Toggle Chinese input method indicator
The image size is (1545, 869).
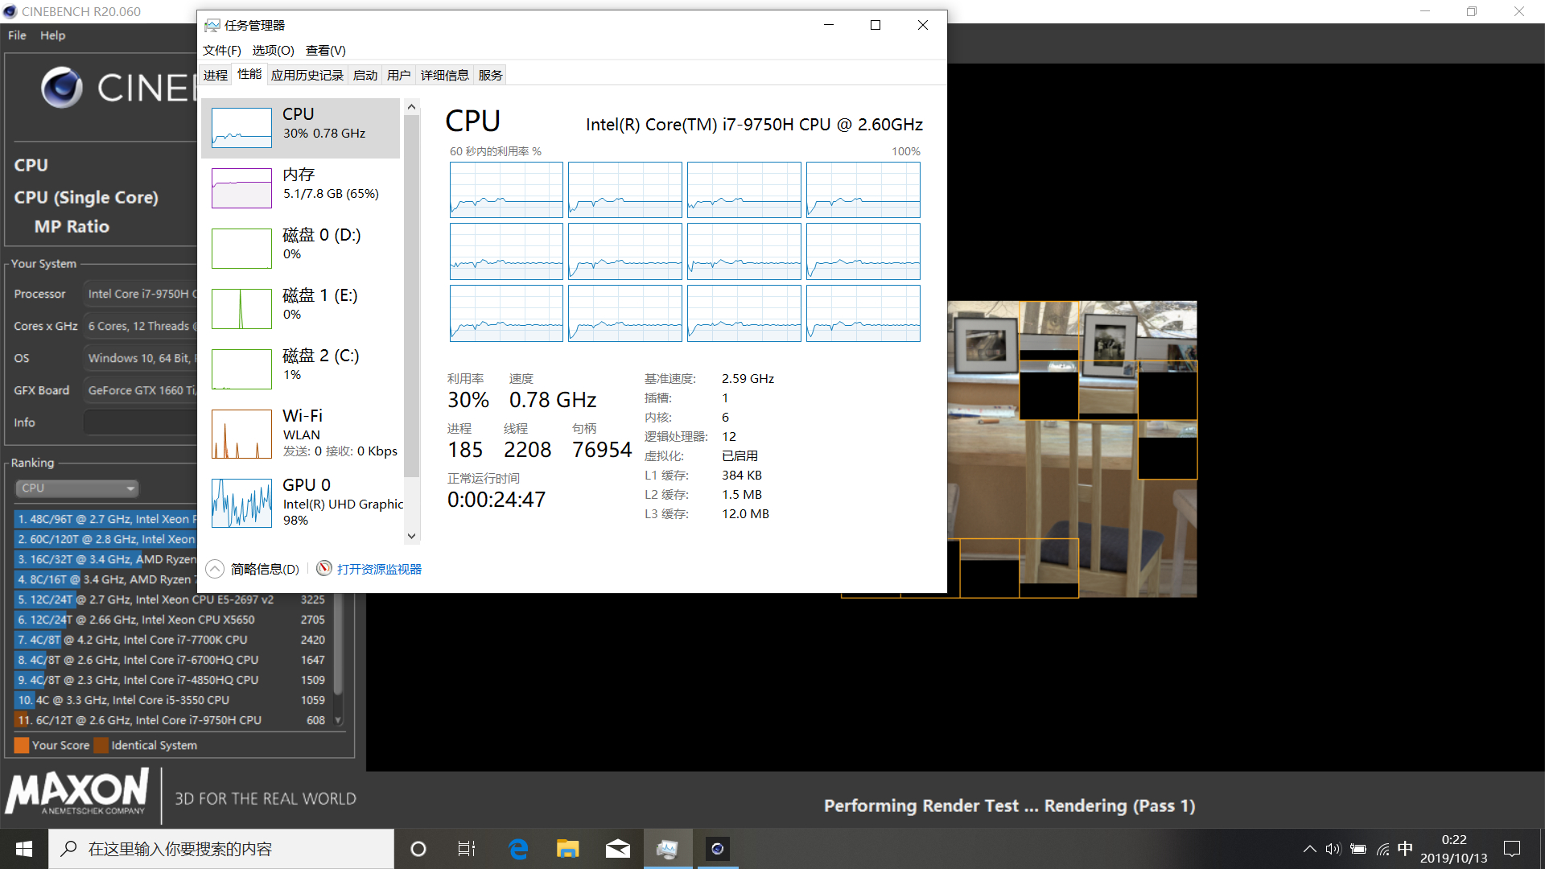1405,849
